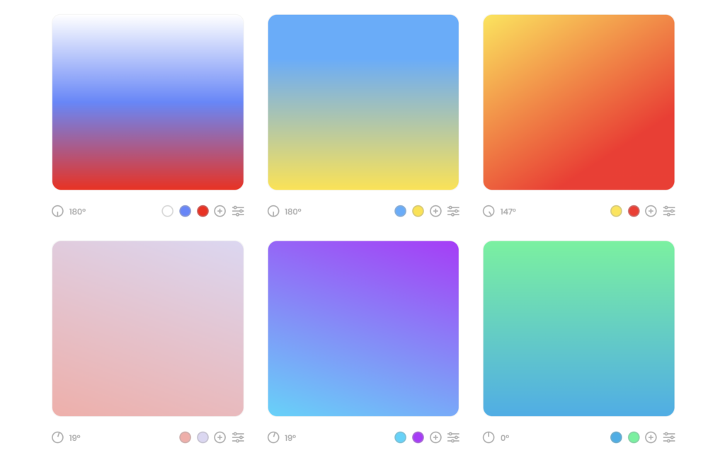Open the orange-red diagonal gradient preview
The image size is (725, 465).
[x=578, y=102]
